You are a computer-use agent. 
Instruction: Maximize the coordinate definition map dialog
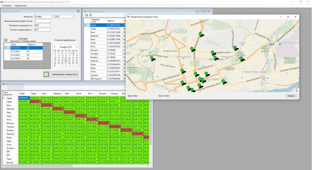[288, 17]
